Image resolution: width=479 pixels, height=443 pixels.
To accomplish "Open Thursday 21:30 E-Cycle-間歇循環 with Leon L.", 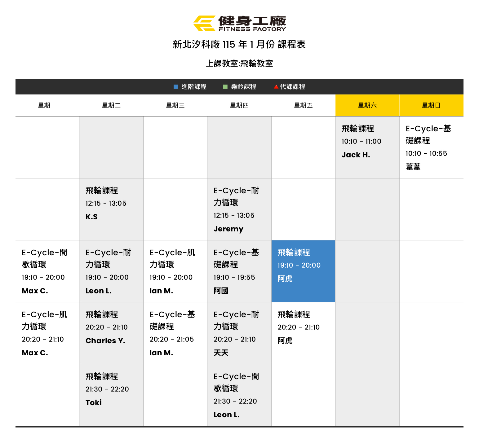I will coord(239,395).
